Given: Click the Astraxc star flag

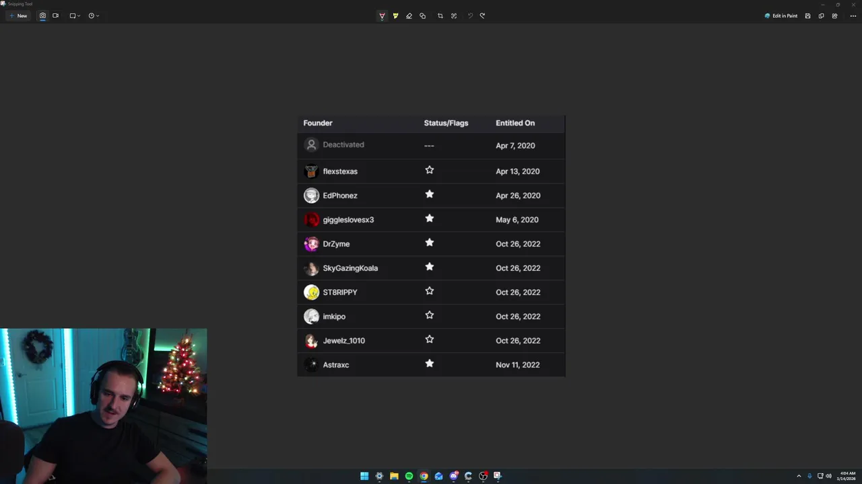Looking at the screenshot, I should click(x=430, y=364).
